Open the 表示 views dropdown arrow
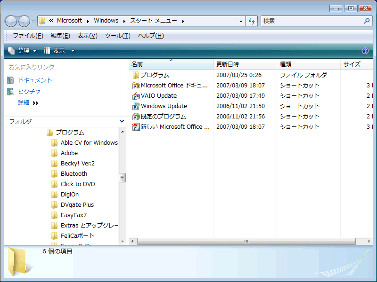Image resolution: width=377 pixels, height=282 pixels. point(73,51)
